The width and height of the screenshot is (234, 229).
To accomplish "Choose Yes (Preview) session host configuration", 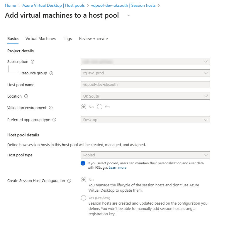I will coord(84,198).
